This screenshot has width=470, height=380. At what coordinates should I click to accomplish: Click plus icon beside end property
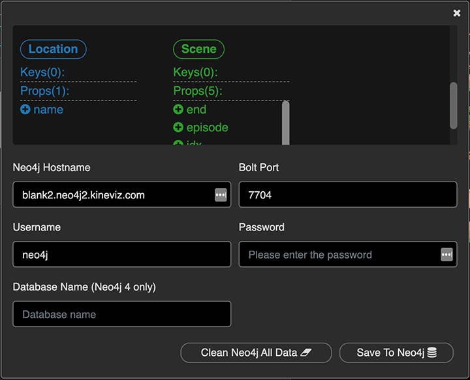(x=178, y=110)
